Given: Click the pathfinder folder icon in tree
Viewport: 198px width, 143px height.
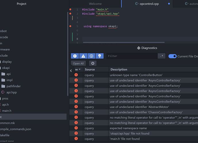Looking at the screenshot, I should point(3,86).
